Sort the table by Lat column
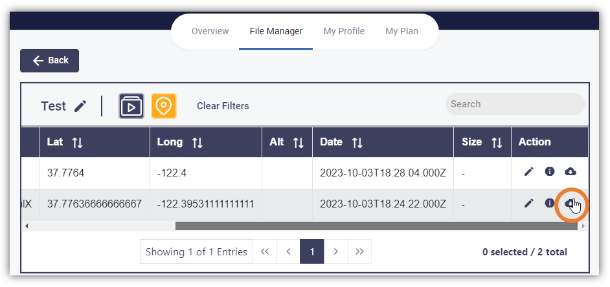610x287 pixels. [78, 142]
